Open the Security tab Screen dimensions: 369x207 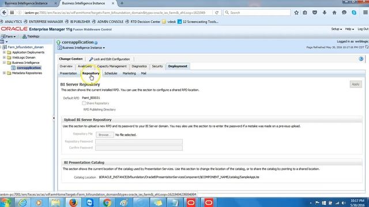coord(157,66)
